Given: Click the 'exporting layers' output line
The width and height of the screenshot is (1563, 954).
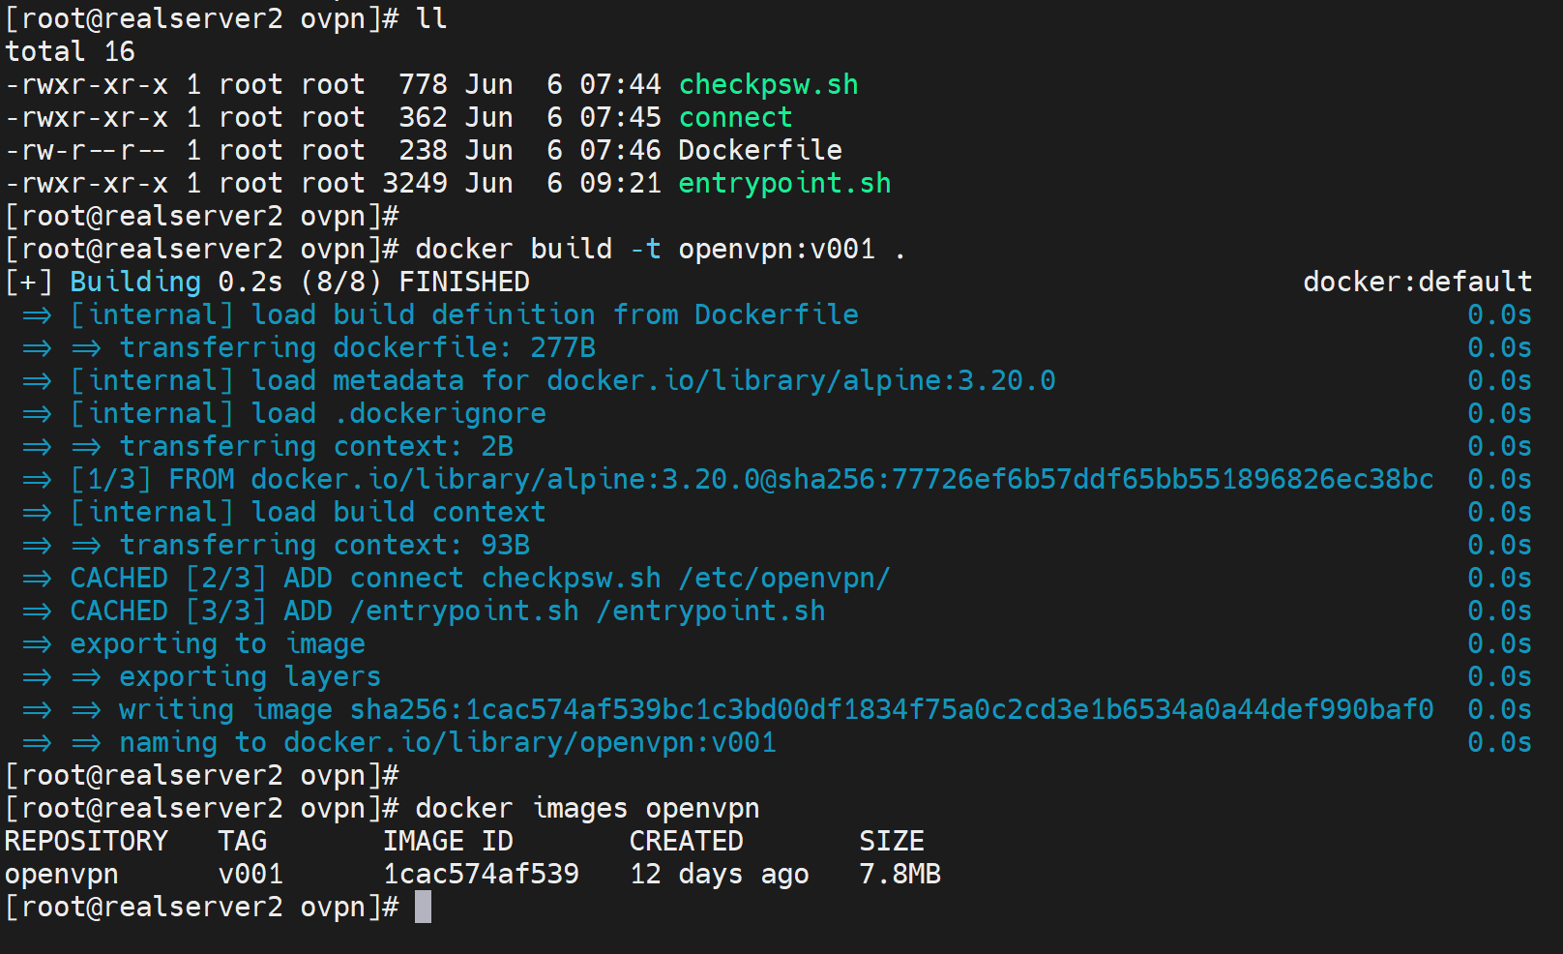Looking at the screenshot, I should [250, 677].
